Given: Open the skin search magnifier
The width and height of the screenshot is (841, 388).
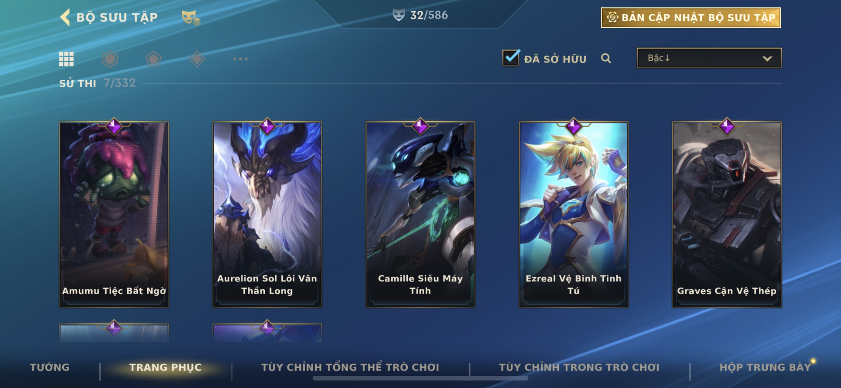Looking at the screenshot, I should click(606, 58).
